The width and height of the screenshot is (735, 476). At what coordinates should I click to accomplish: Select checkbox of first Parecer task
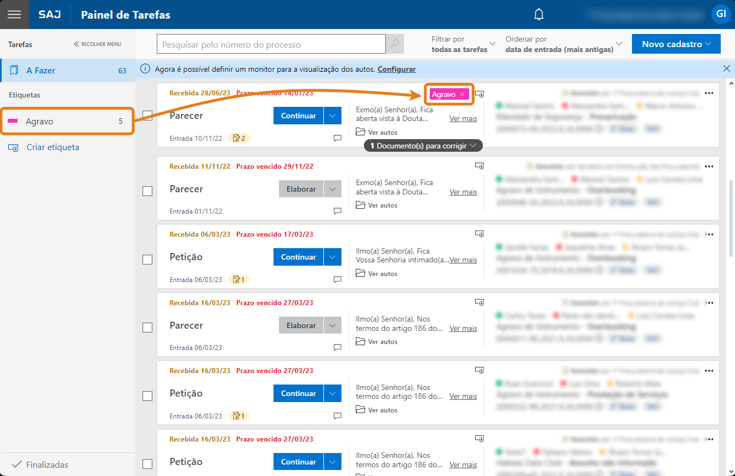147,116
